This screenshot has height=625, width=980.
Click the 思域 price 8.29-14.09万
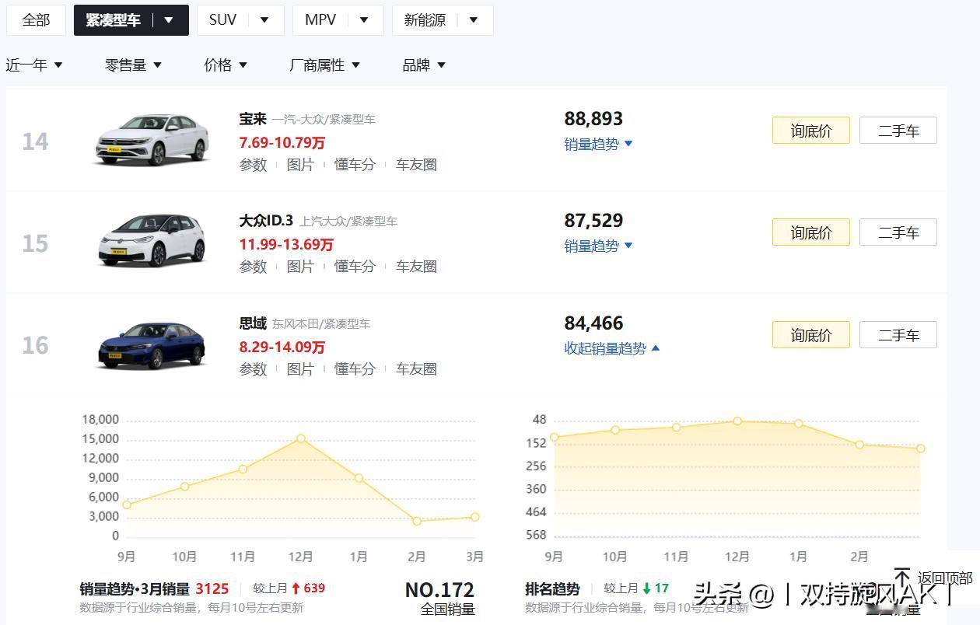coord(282,347)
